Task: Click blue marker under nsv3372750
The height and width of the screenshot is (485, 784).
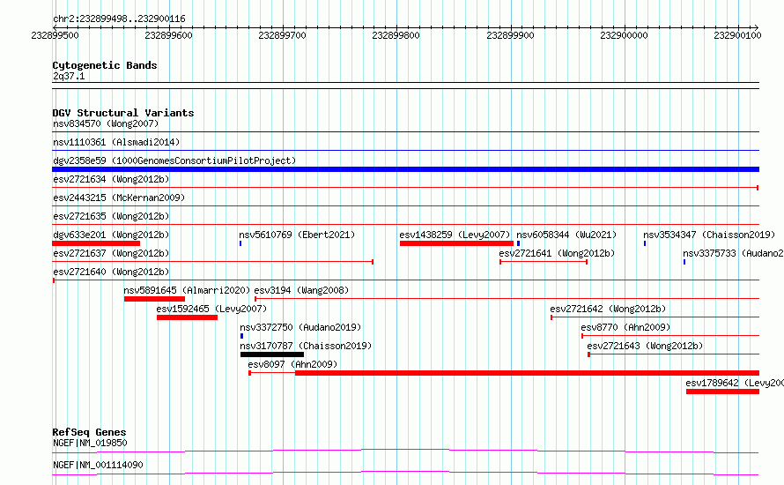Action: click(242, 336)
